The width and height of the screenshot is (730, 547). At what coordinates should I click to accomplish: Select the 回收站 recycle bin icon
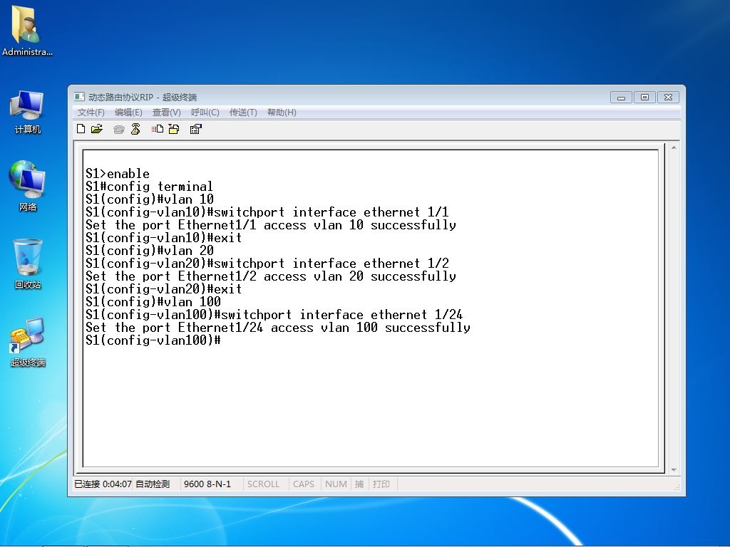point(28,264)
